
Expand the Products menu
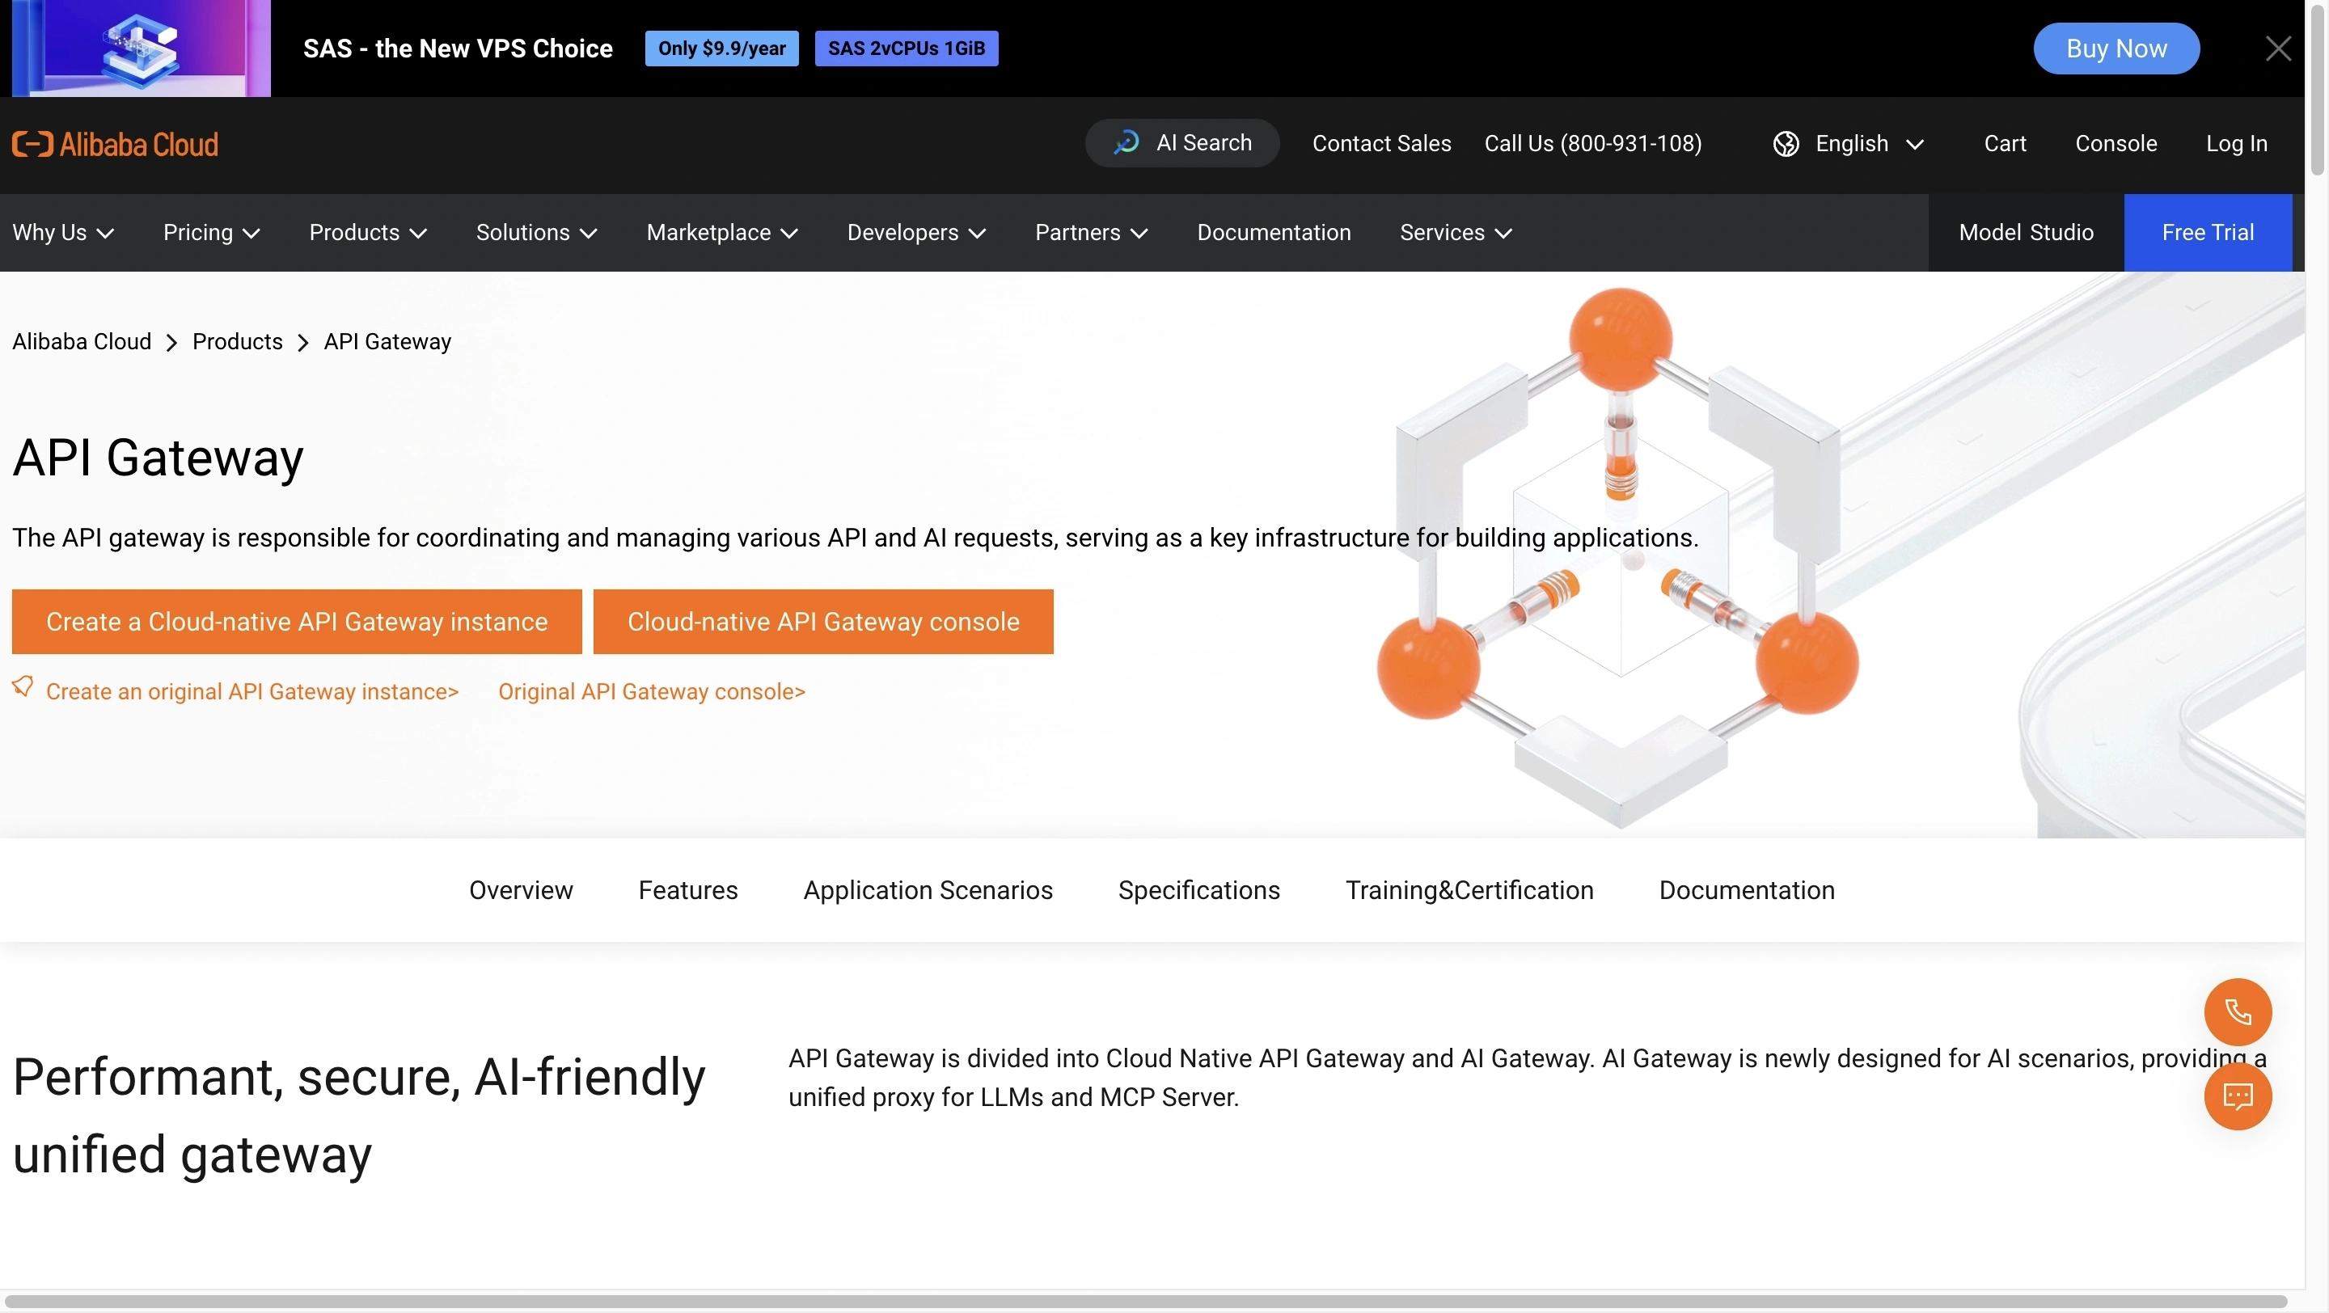(x=368, y=232)
